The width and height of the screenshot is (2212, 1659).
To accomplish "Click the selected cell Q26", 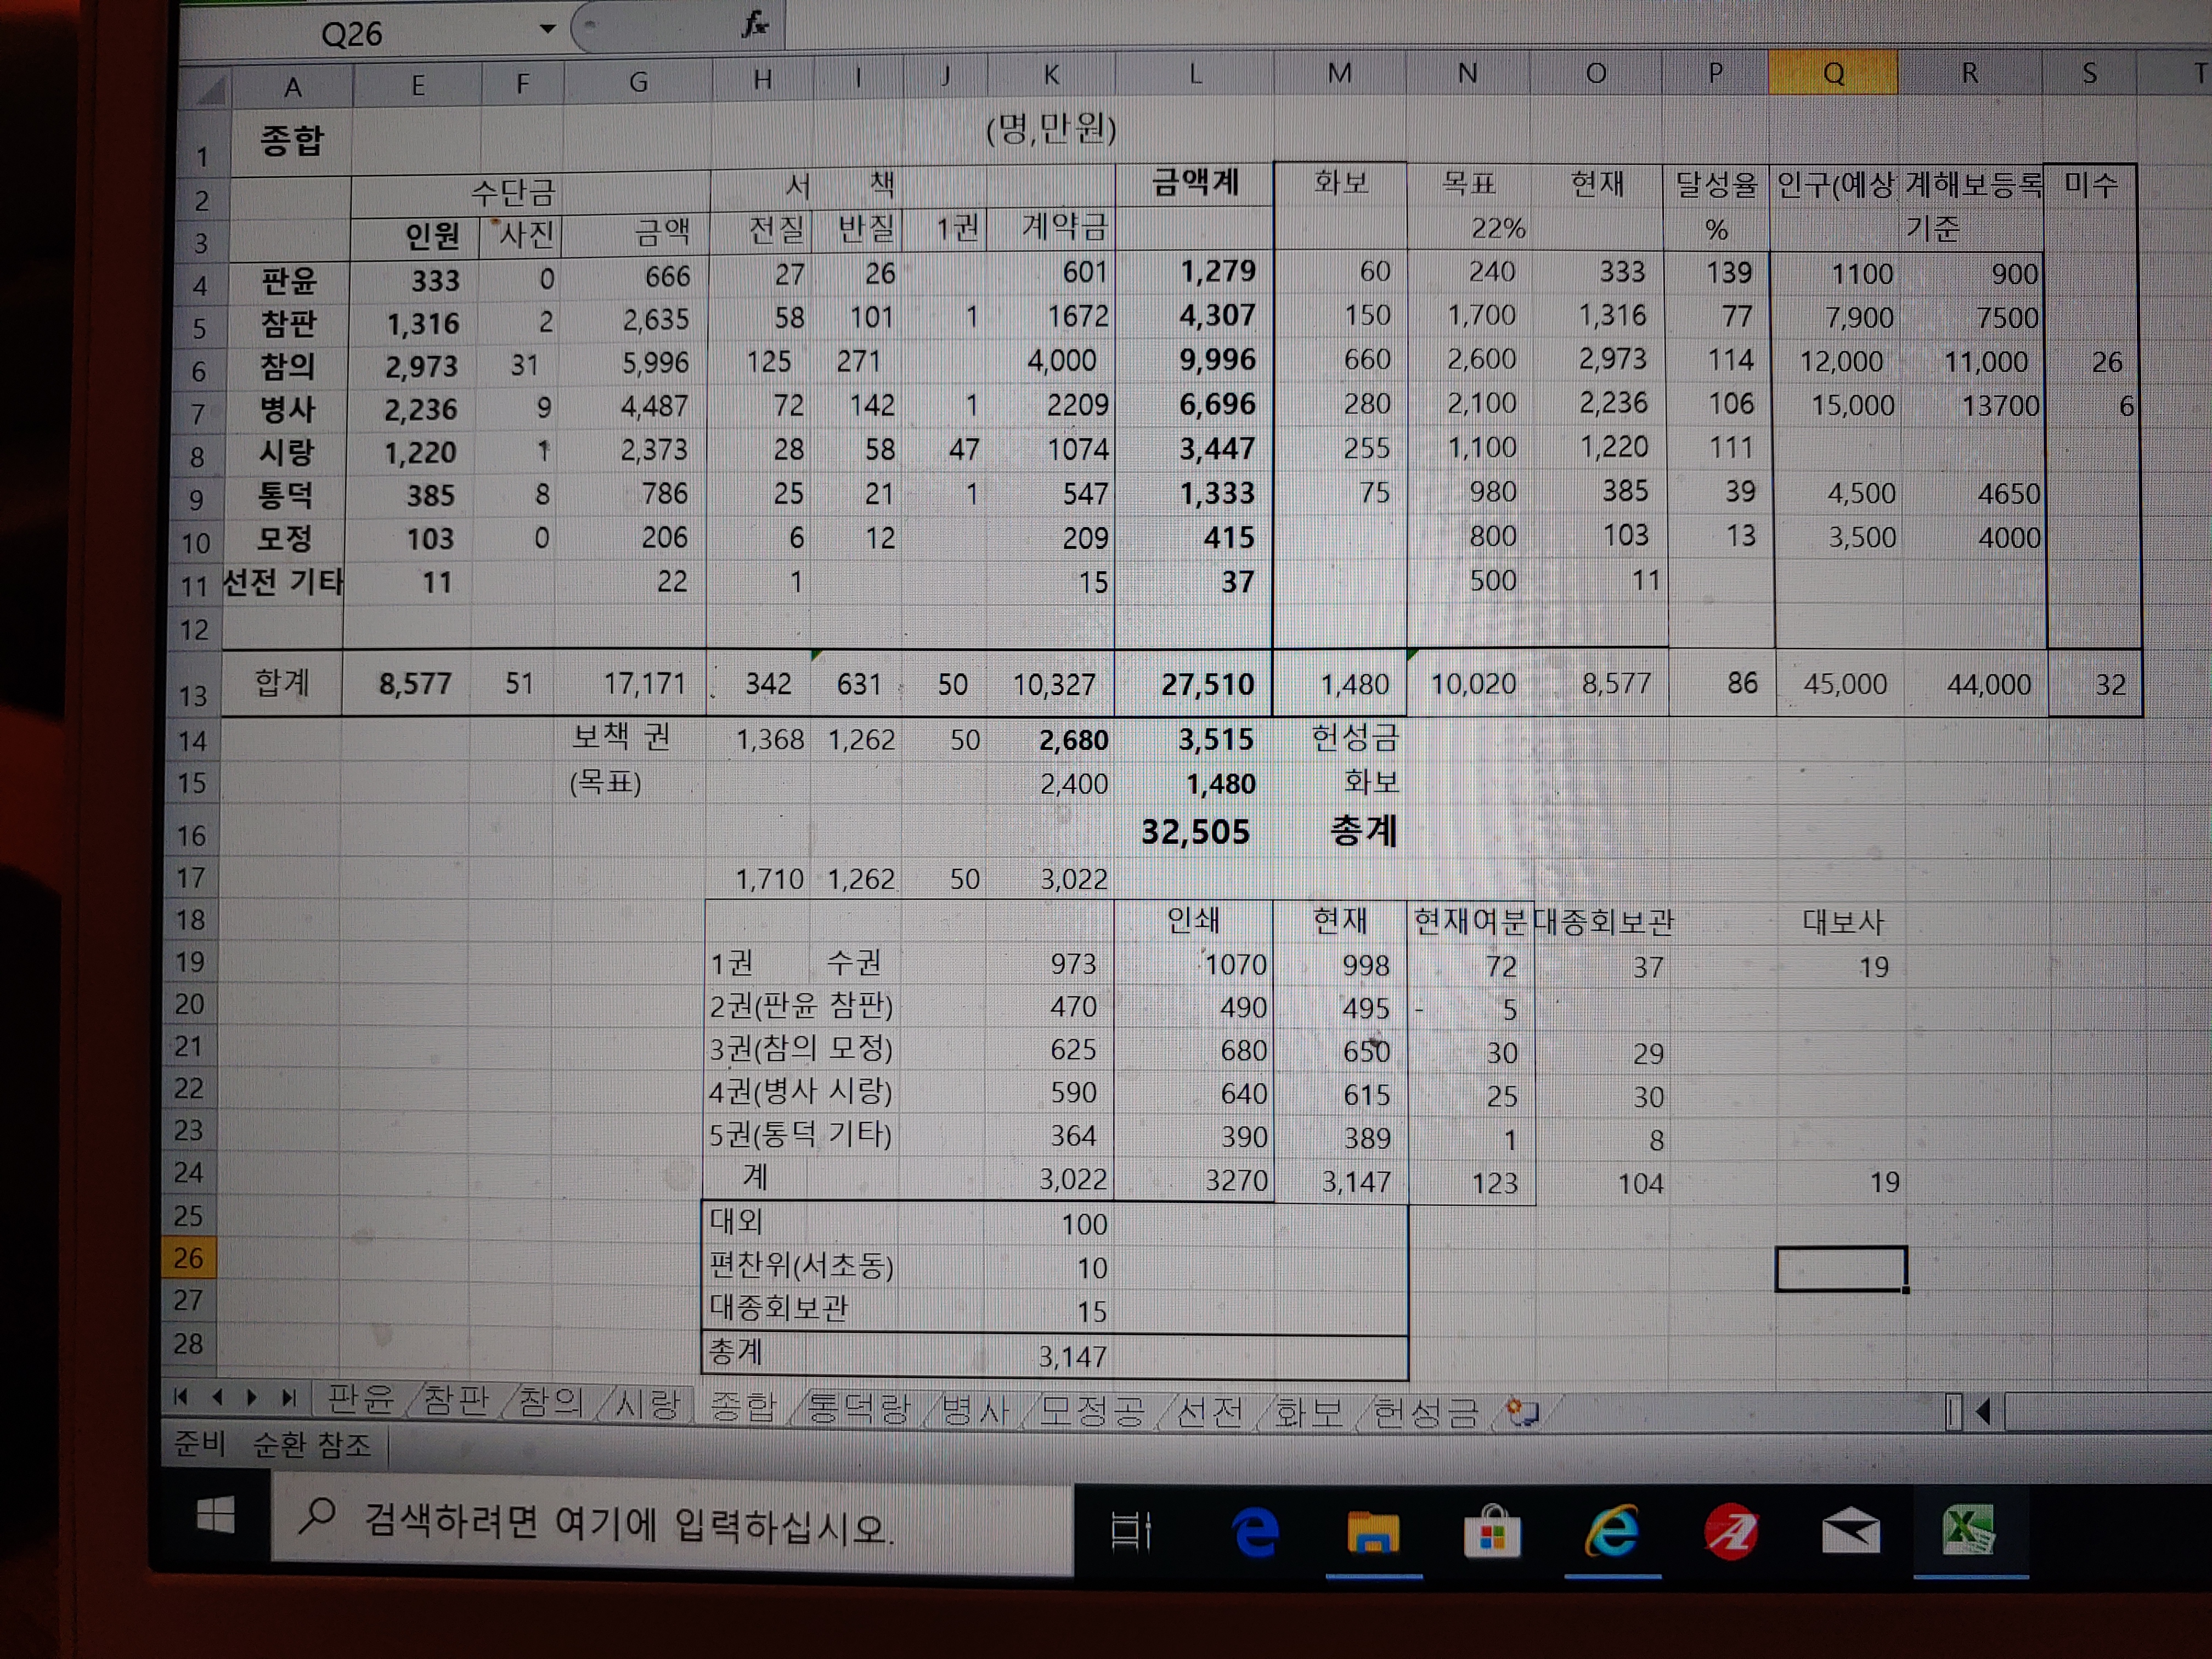I will (x=1840, y=1268).
